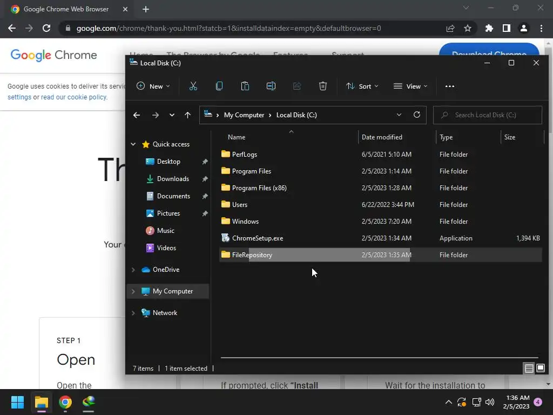Image resolution: width=553 pixels, height=415 pixels.
Task: Open recent locations dropdown arrow
Action: pos(172,115)
